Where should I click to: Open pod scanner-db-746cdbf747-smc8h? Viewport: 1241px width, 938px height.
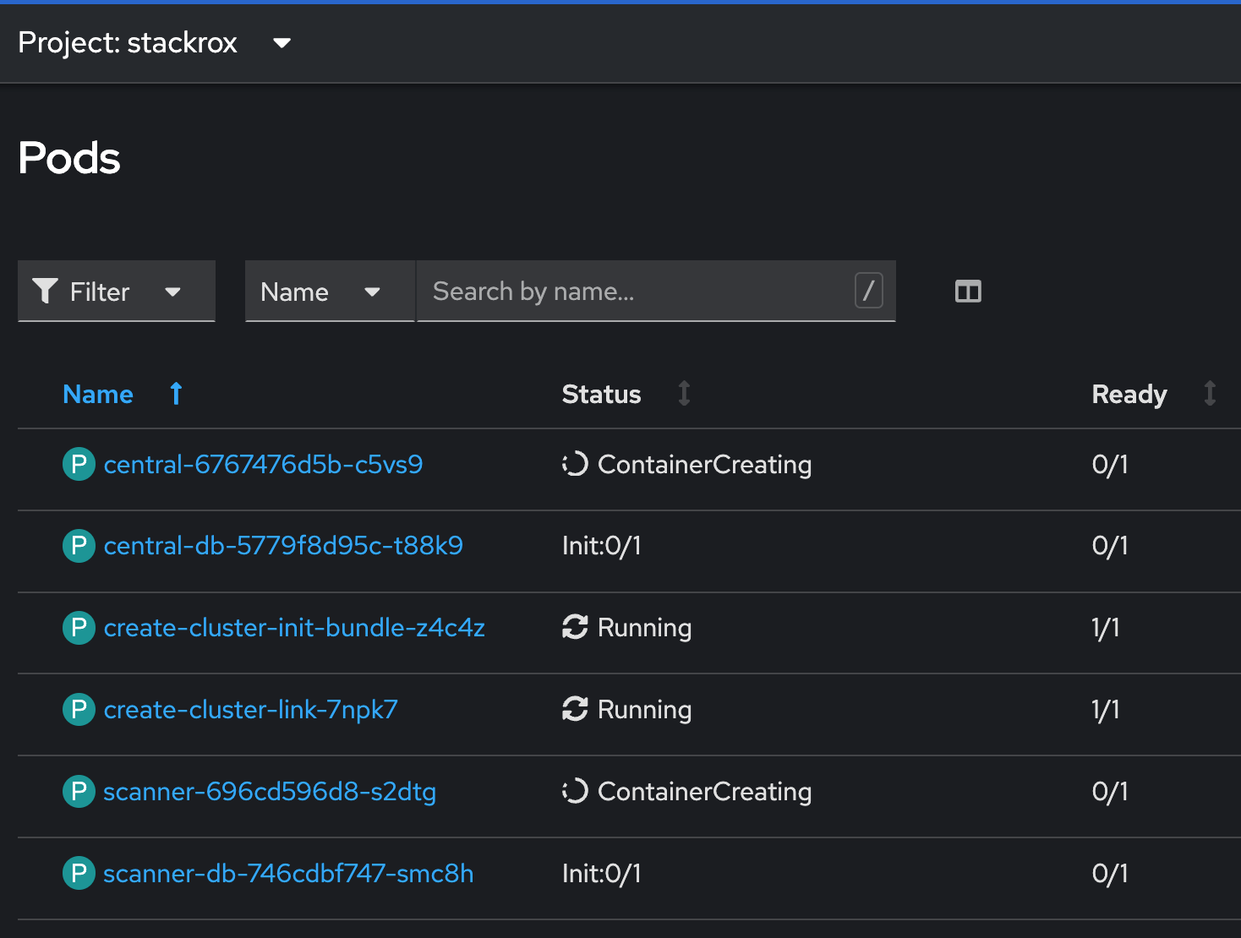pos(288,874)
